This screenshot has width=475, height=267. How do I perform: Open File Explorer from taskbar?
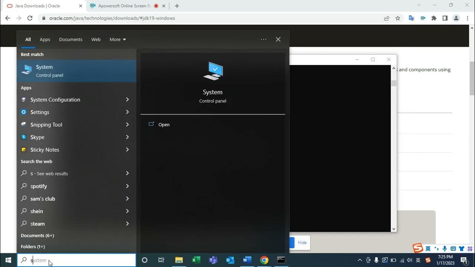coord(179,260)
